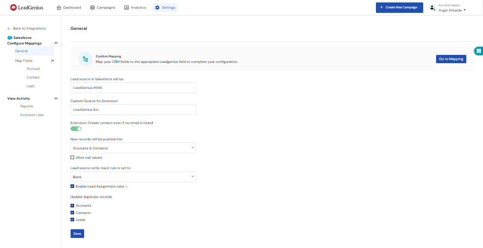The image size is (483, 248).
Task: Click the Custom Source for Extension field
Action: 133,110
